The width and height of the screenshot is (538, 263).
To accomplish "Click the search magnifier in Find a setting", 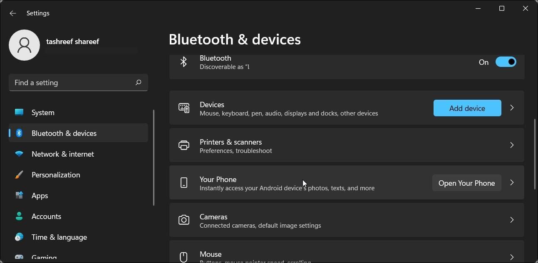I will tap(138, 82).
